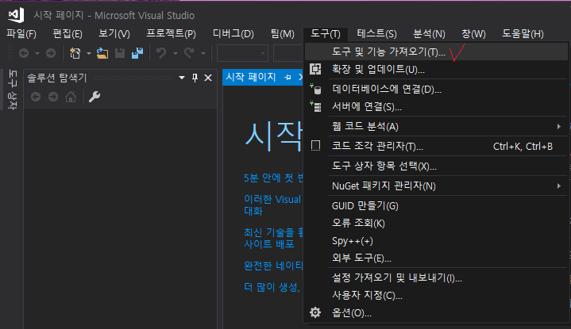Viewport: 571px width, 329px height.
Task: Click the 서버에 연결 server icon
Action: click(315, 106)
